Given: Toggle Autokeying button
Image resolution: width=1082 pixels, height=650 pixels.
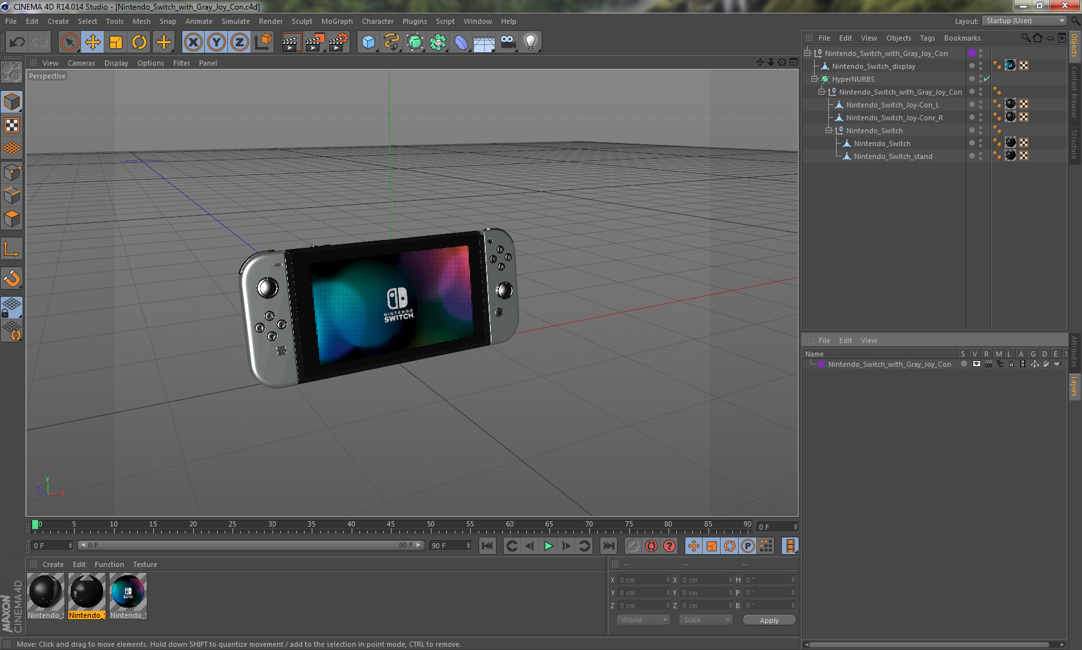Looking at the screenshot, I should (651, 546).
